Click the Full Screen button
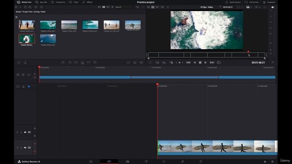The width and height of the screenshot is (292, 164). coord(251,2)
